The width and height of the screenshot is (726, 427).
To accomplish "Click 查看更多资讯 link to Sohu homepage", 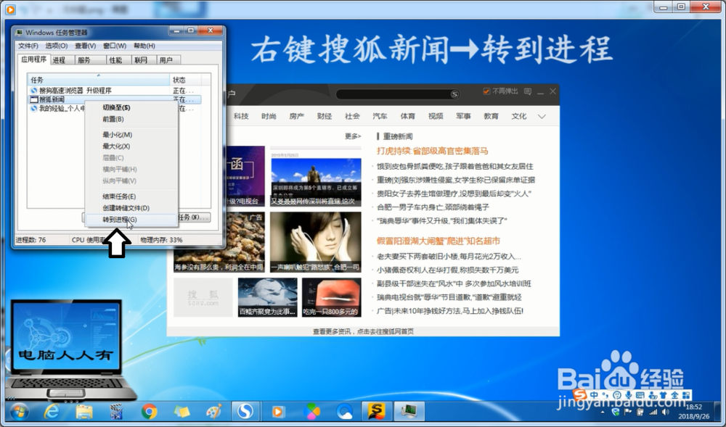I will [363, 331].
